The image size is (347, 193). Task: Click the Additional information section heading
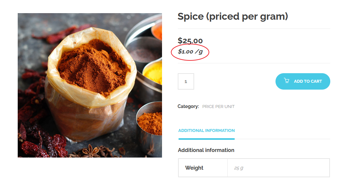[206, 150]
